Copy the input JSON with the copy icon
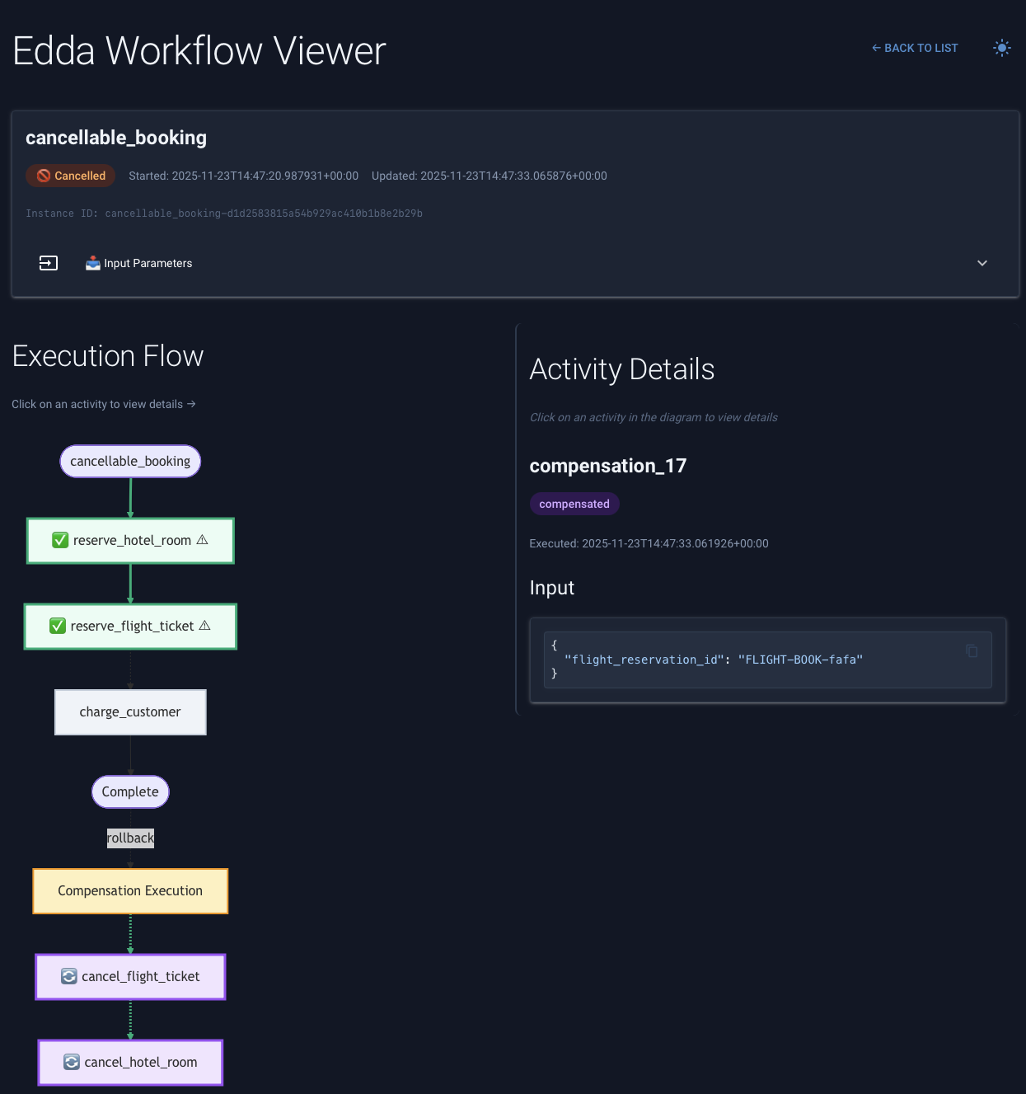This screenshot has width=1026, height=1094. click(972, 650)
